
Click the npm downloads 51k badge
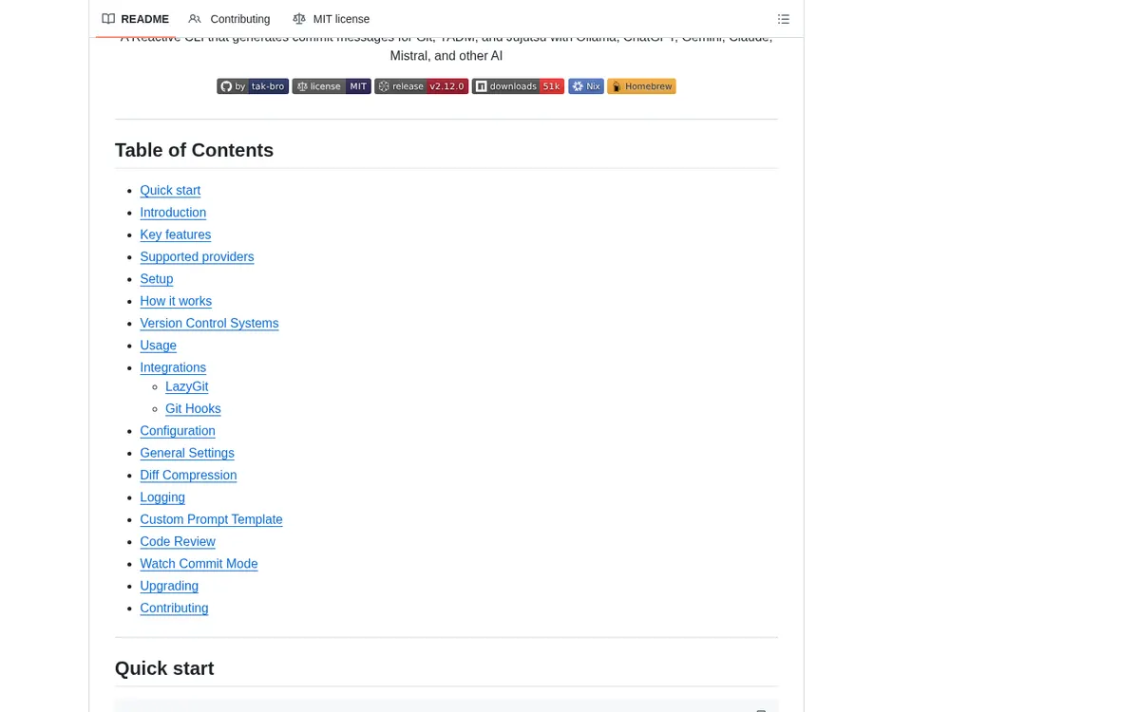(518, 86)
